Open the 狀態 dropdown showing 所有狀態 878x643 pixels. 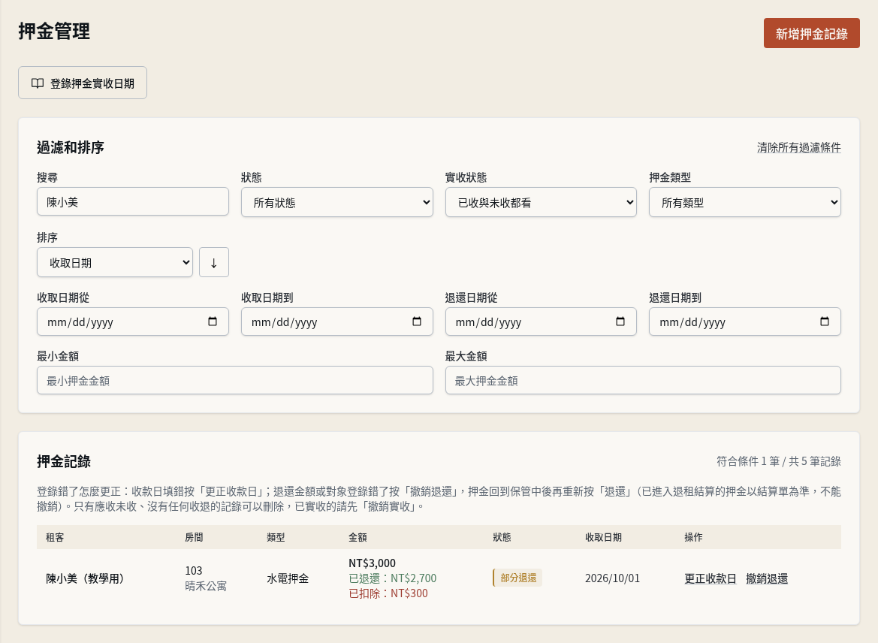click(337, 202)
